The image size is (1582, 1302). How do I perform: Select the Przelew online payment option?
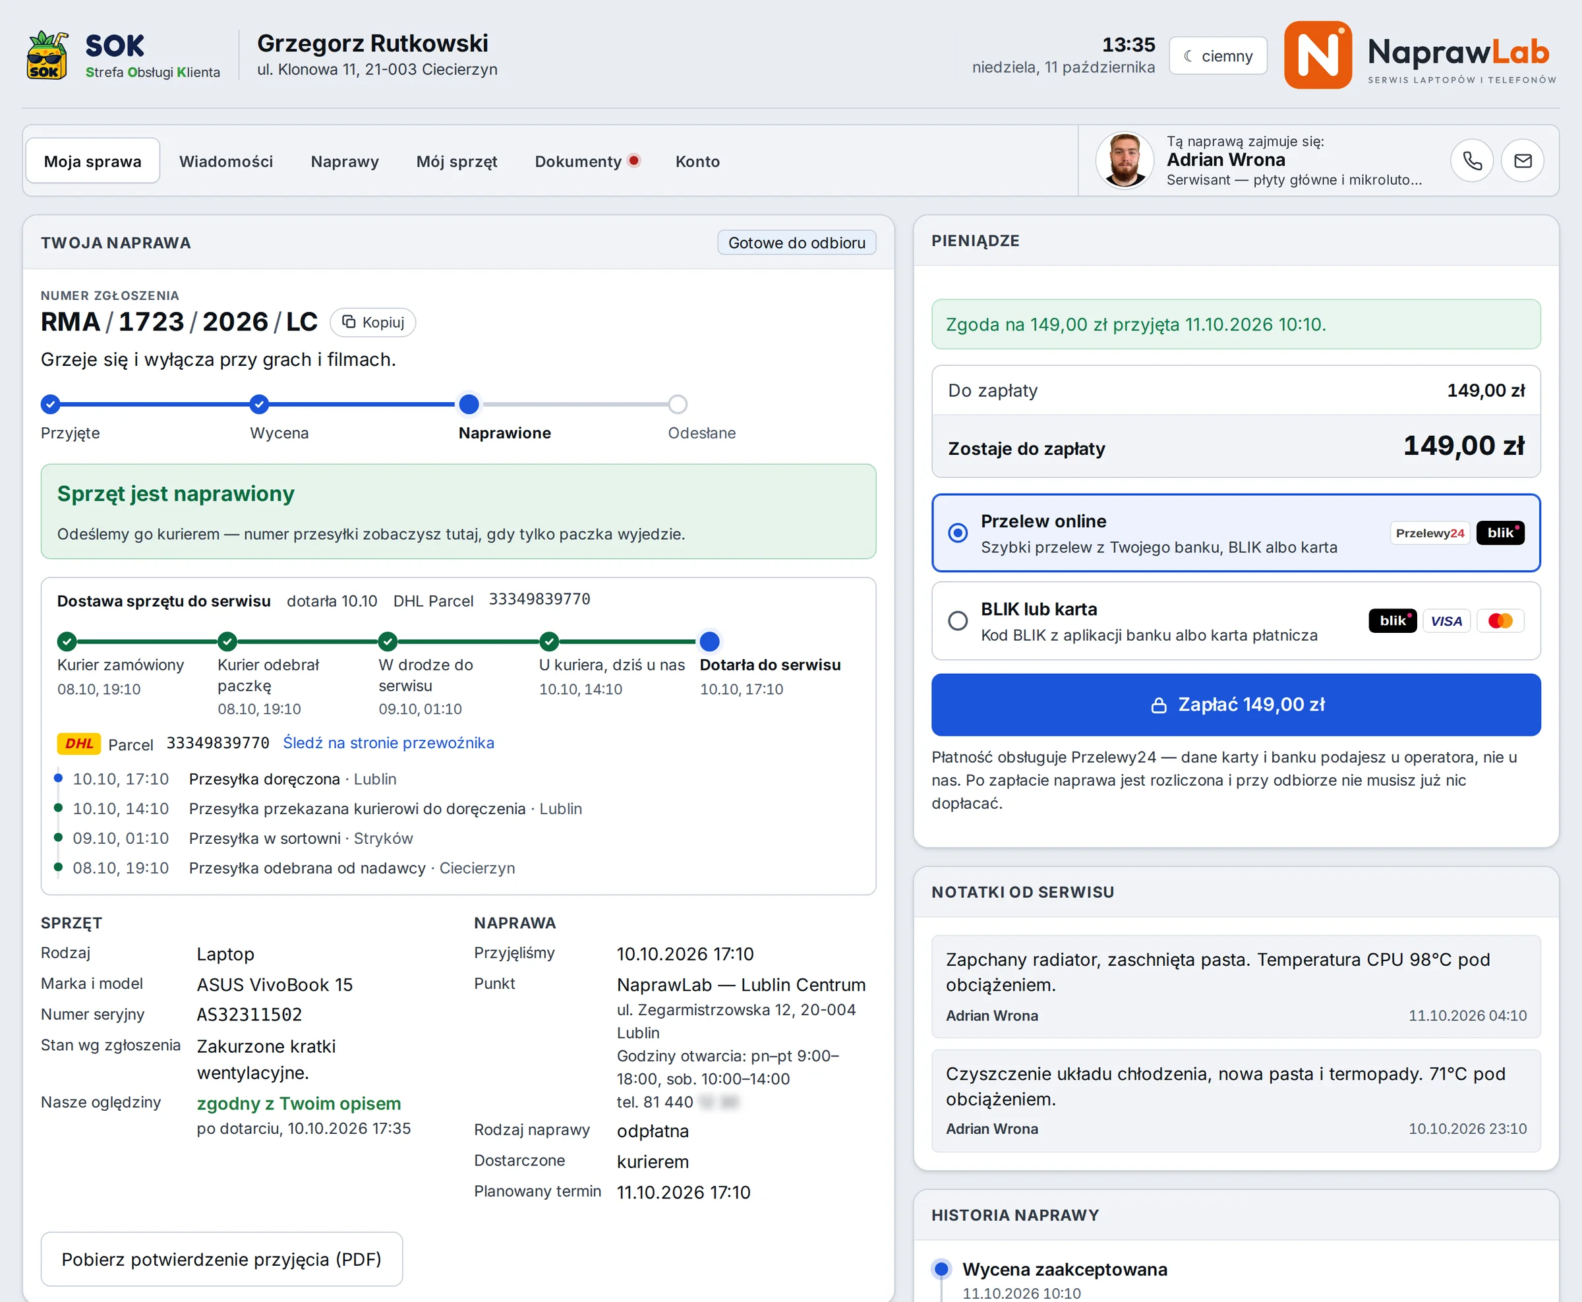1236,533
